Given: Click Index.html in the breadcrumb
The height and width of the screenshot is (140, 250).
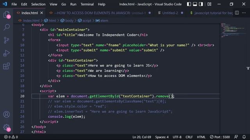Looking at the screenshot, I should [x=31, y=21].
